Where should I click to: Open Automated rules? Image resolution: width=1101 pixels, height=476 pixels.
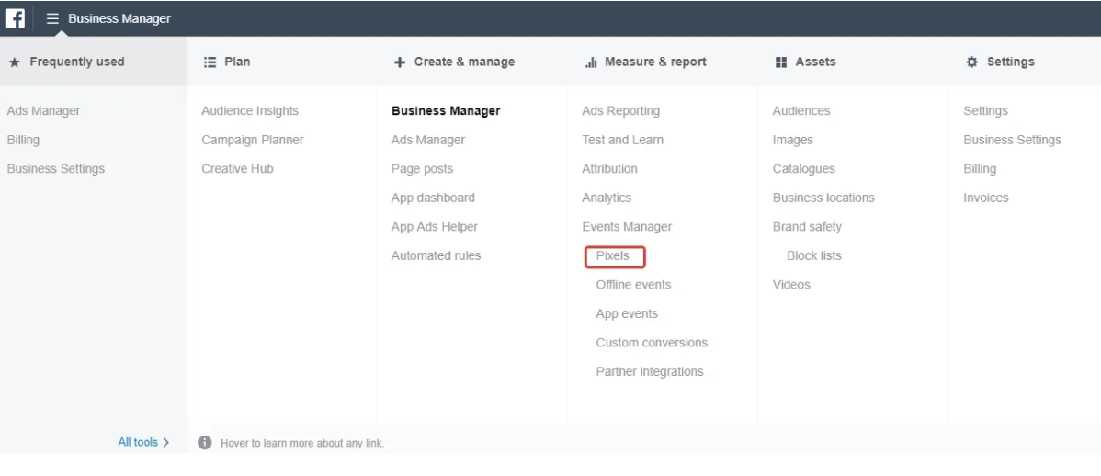coord(436,255)
